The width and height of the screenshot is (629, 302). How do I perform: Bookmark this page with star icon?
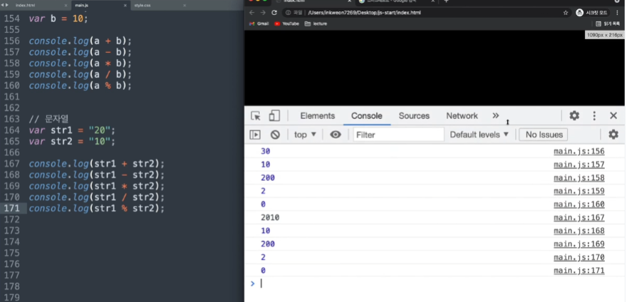[566, 12]
